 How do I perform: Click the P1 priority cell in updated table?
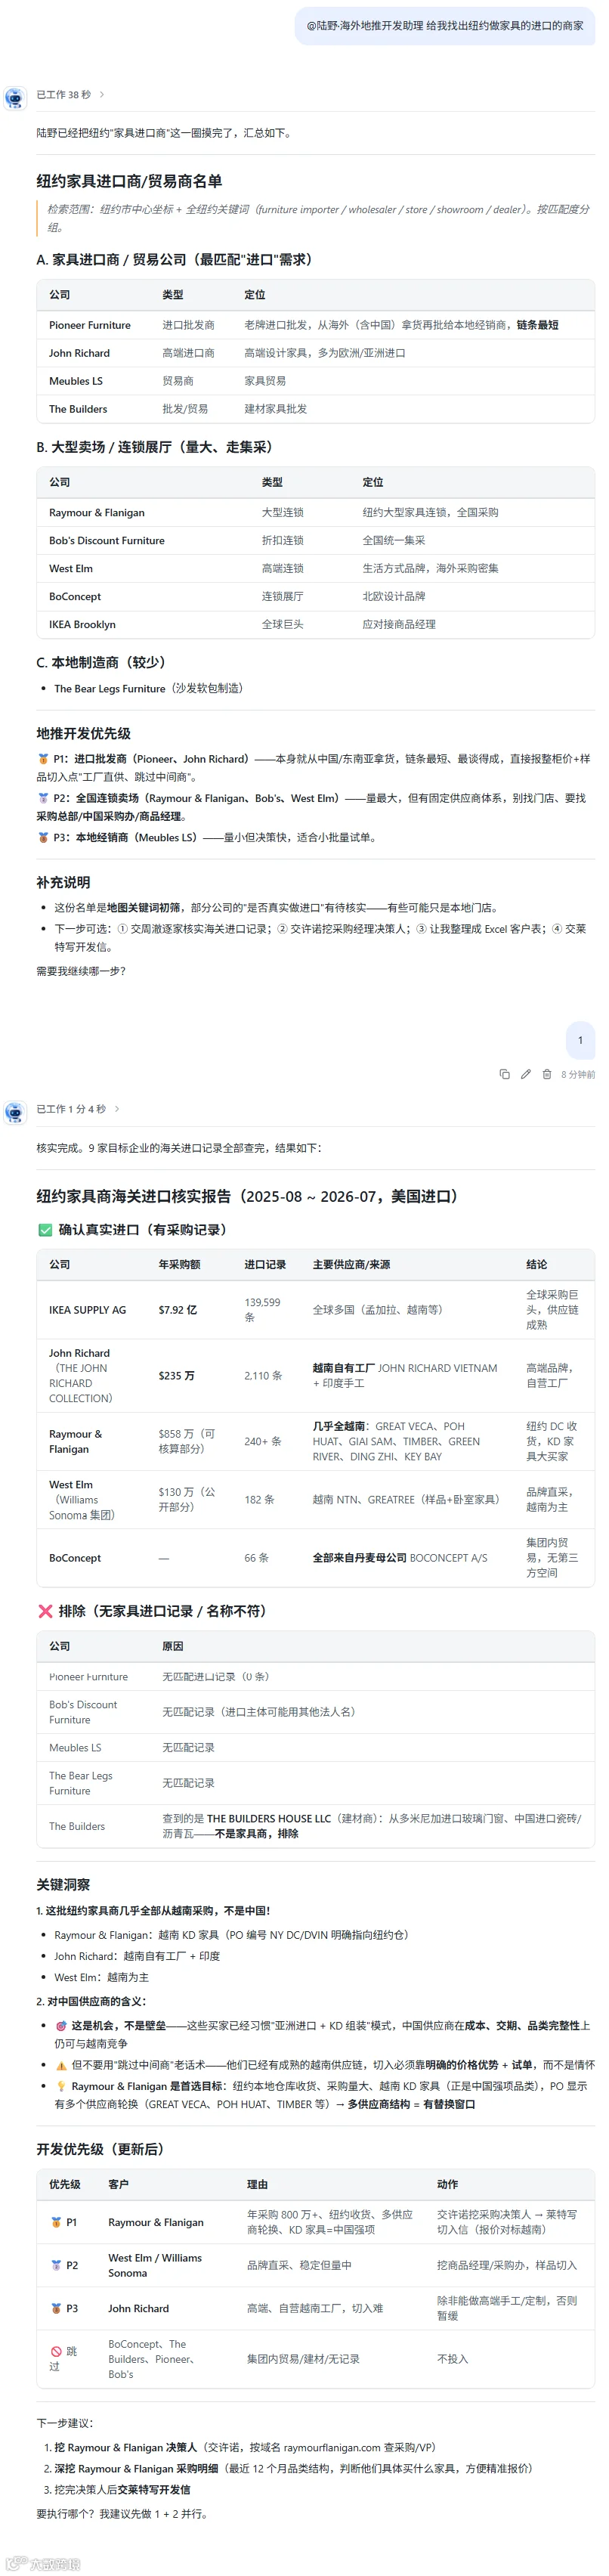tap(64, 2224)
